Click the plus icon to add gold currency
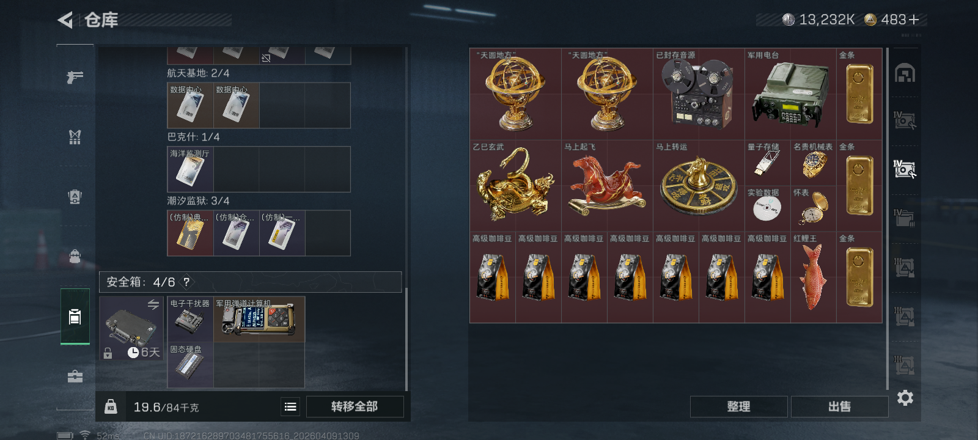The width and height of the screenshot is (978, 440). 914,20
